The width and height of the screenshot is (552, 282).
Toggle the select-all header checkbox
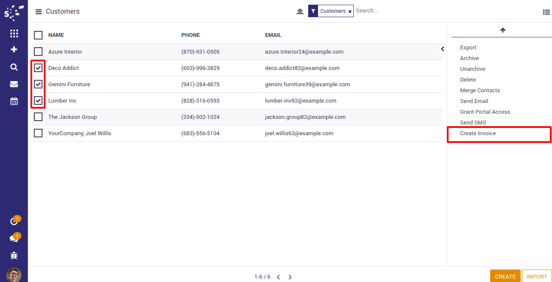tap(38, 35)
